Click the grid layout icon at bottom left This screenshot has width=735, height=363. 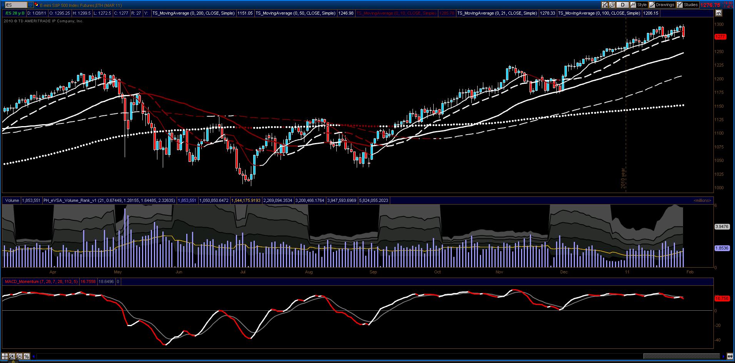click(x=5, y=356)
